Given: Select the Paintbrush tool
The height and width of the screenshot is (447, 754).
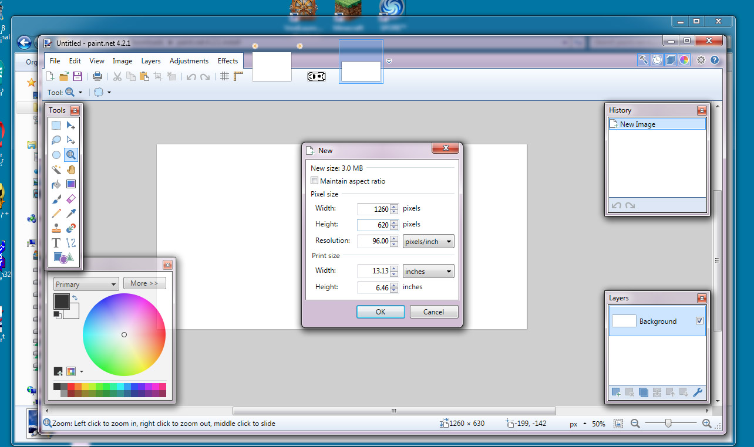Looking at the screenshot, I should coord(56,199).
